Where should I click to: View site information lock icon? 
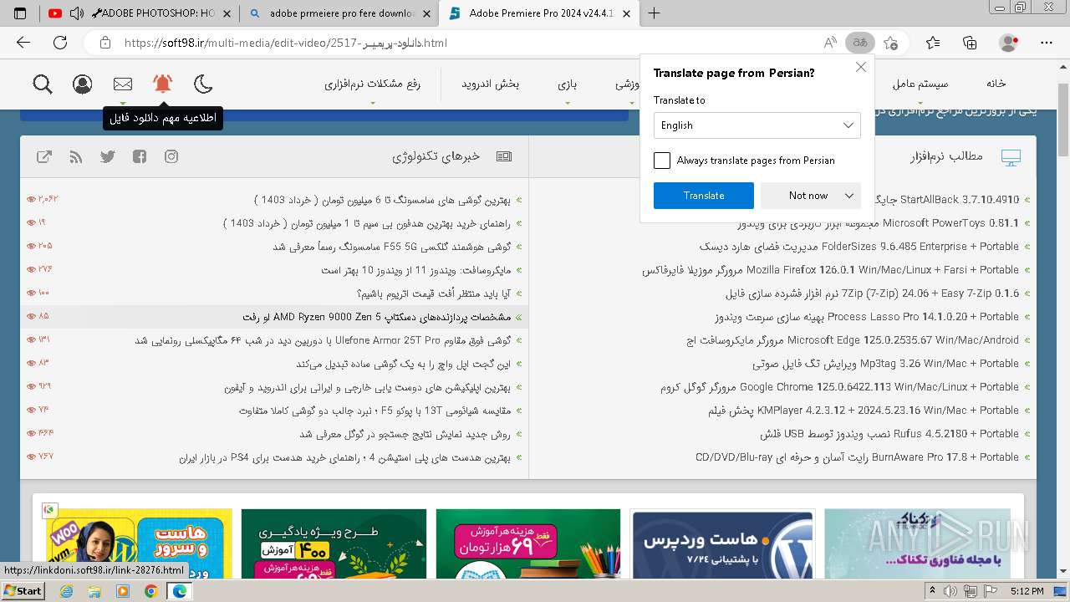[x=104, y=43]
